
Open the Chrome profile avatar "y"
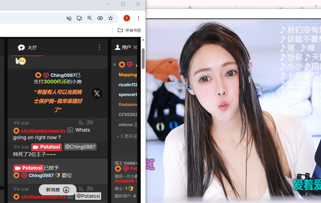[127, 18]
